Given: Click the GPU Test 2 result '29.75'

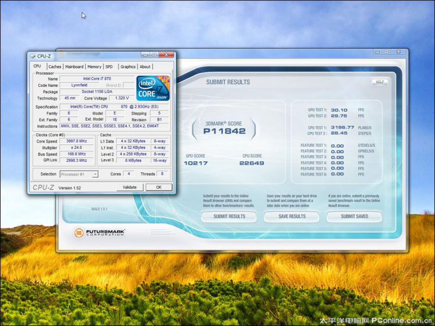Looking at the screenshot, I should point(339,116).
